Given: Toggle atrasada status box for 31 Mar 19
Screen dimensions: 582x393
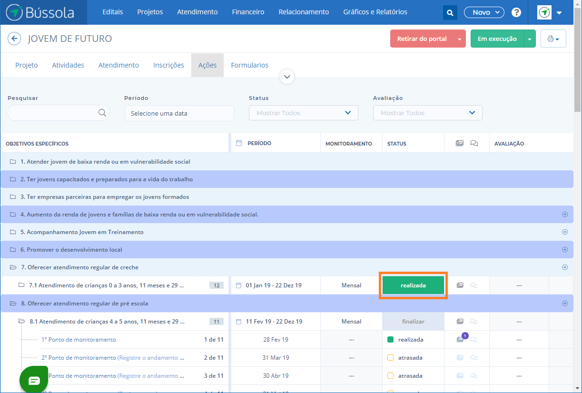Looking at the screenshot, I should tap(390, 358).
